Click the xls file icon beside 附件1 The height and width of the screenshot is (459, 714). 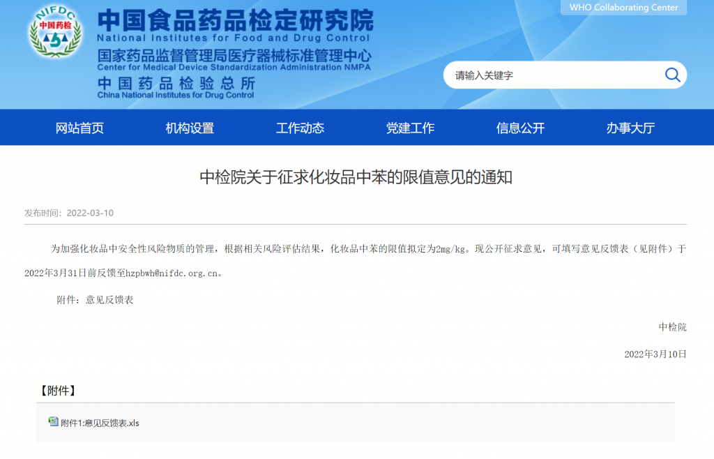53,421
